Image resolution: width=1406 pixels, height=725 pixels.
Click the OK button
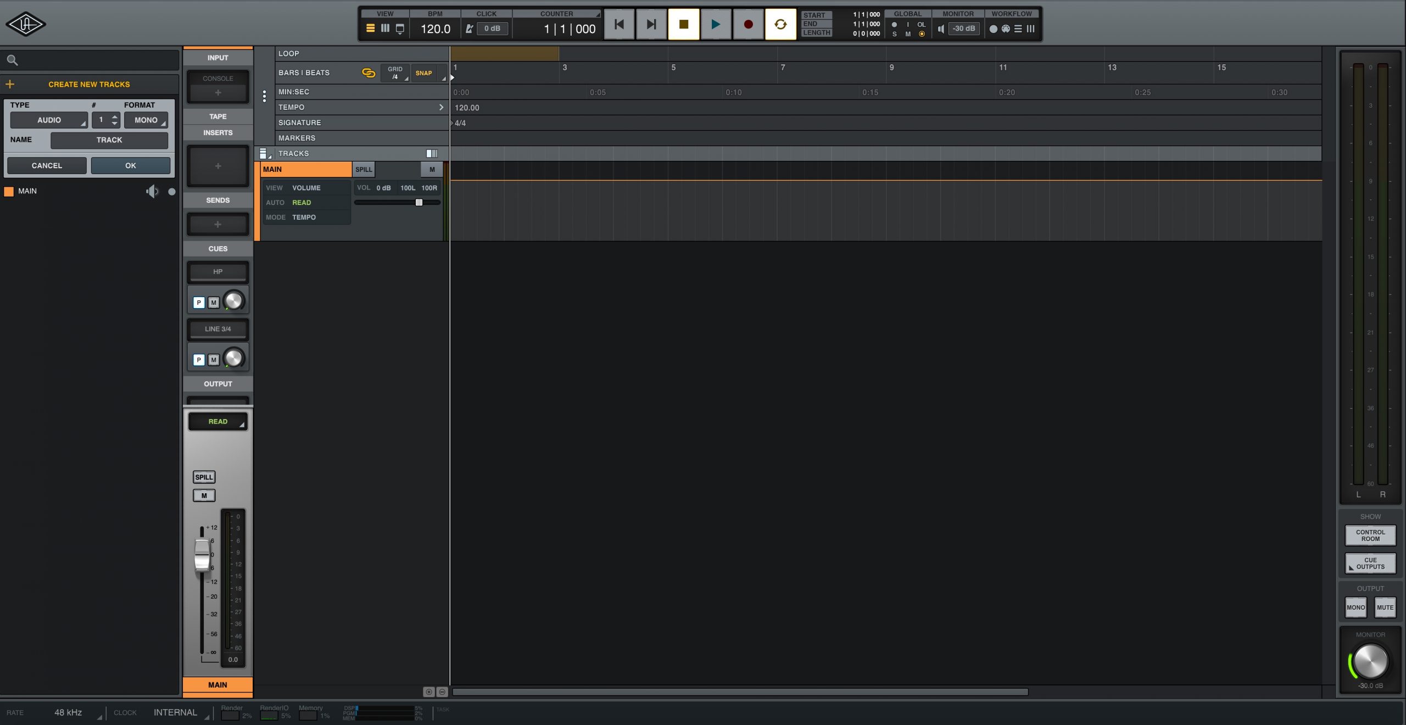coord(130,165)
